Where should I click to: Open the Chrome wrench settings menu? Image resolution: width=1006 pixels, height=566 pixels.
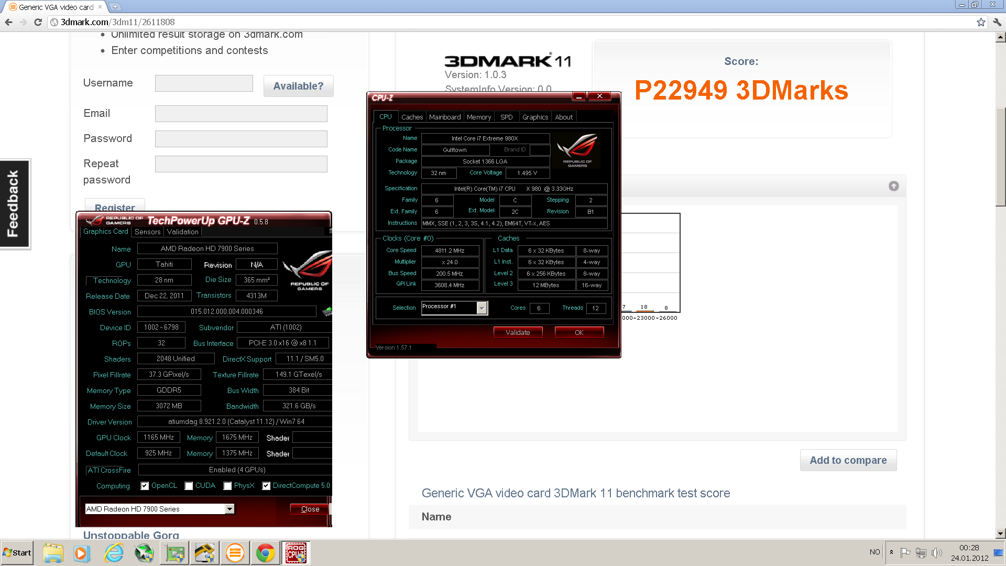[x=997, y=22]
